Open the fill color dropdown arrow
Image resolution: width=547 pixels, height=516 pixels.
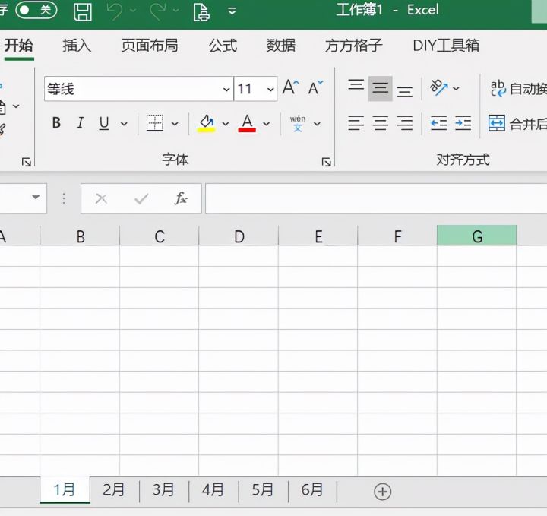click(226, 124)
